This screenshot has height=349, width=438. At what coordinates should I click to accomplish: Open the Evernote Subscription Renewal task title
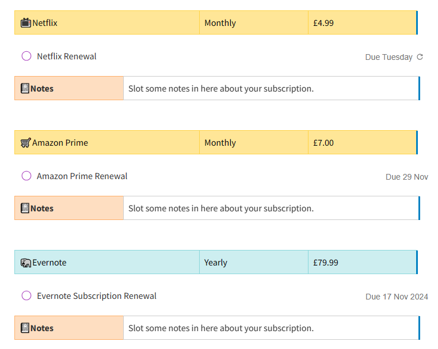[97, 296]
